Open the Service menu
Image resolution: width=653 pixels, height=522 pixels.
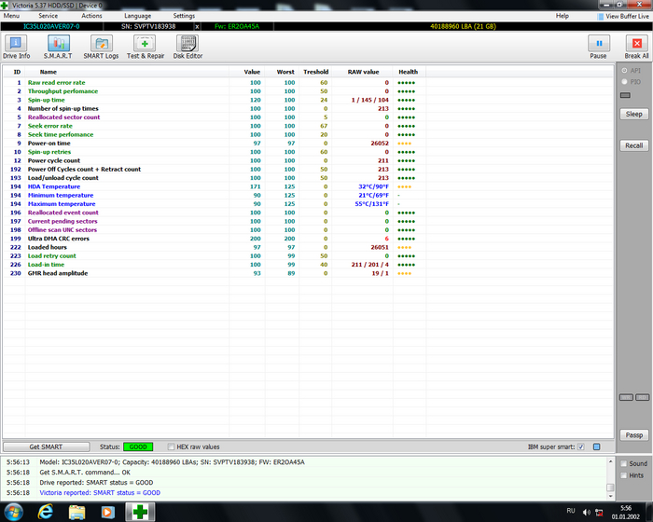pyautogui.click(x=48, y=16)
